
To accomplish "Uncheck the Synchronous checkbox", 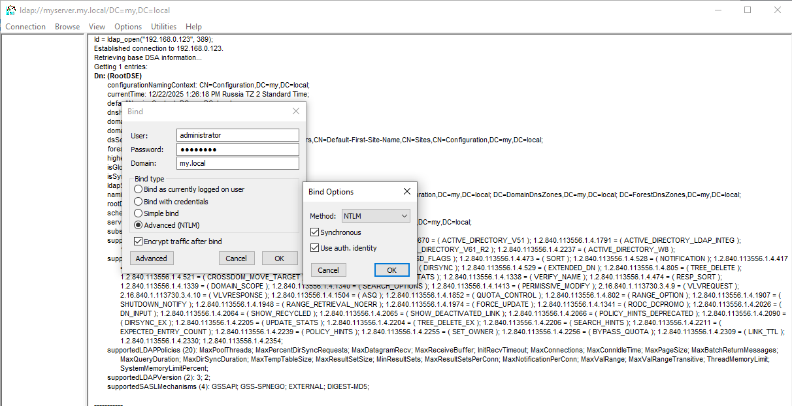I will click(x=315, y=232).
